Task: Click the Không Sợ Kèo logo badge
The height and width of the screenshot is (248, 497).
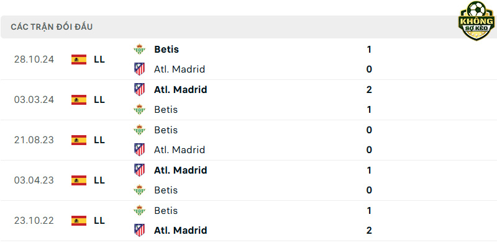Action: (x=476, y=21)
